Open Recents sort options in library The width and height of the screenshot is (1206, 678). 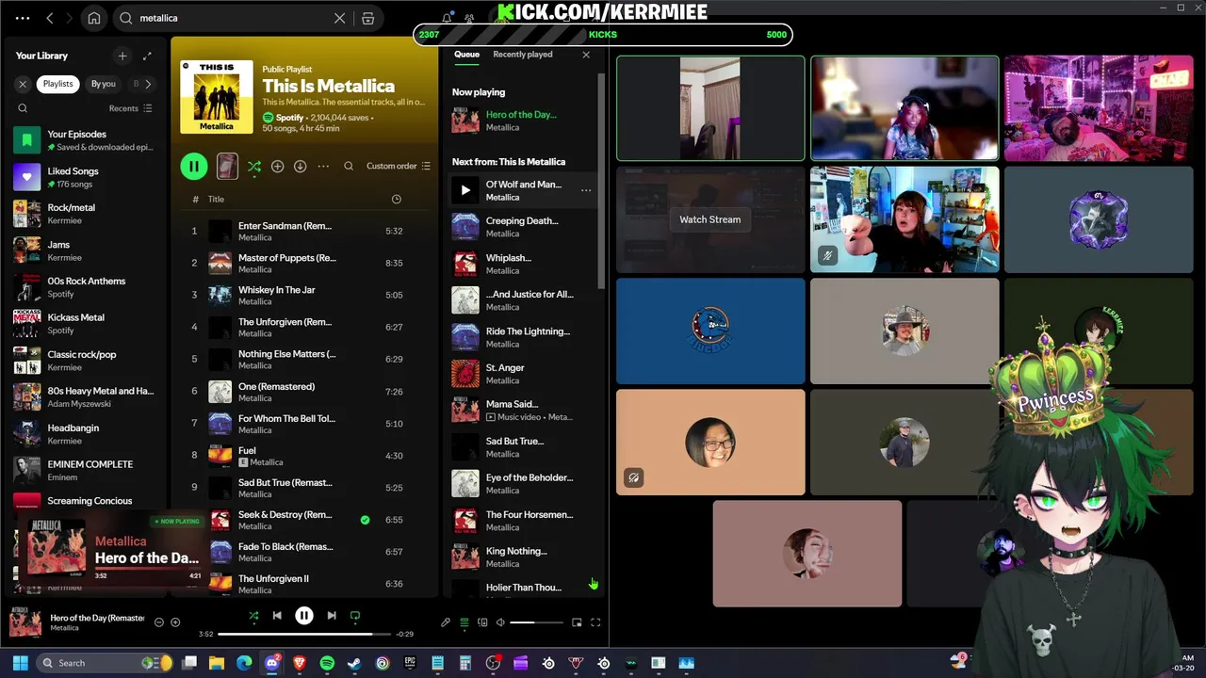[x=130, y=108]
